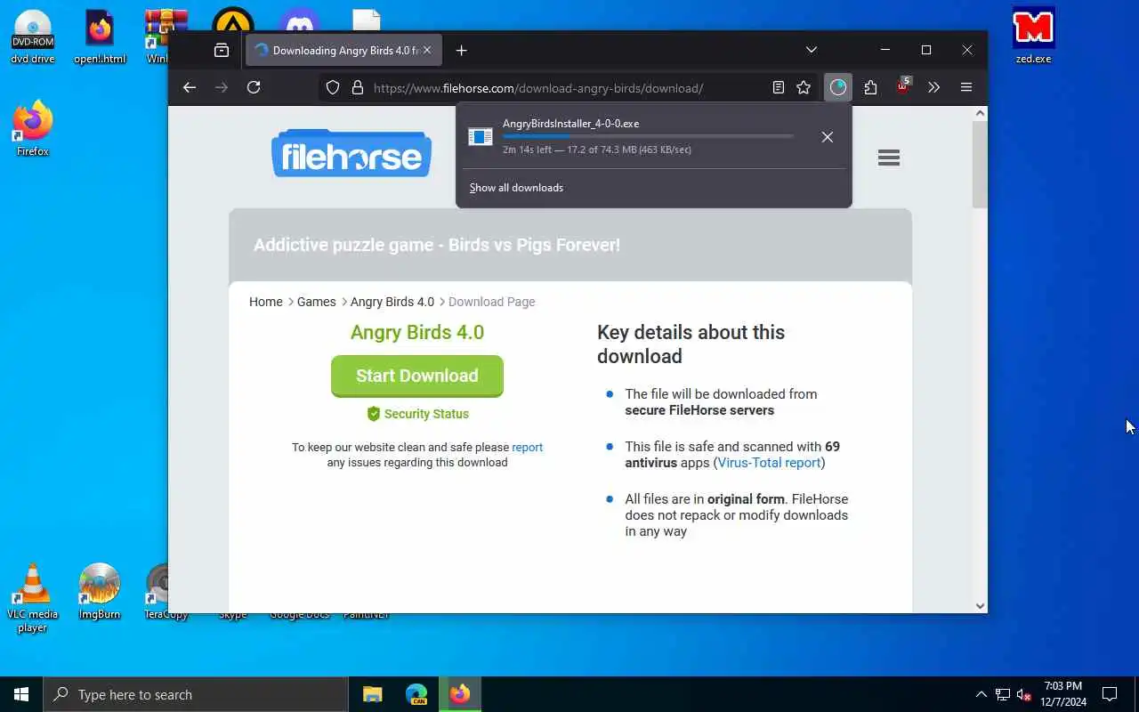Click the FileHorse logo
1139x712 pixels.
351,153
